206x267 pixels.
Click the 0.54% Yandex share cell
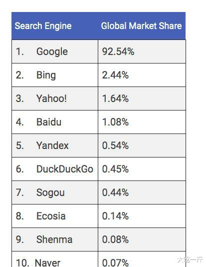(142, 145)
